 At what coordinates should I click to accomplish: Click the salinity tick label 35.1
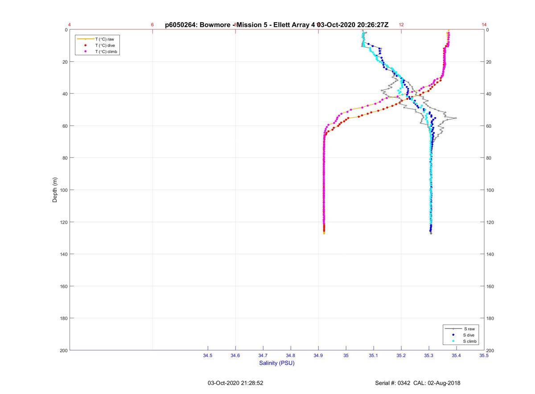(374, 356)
